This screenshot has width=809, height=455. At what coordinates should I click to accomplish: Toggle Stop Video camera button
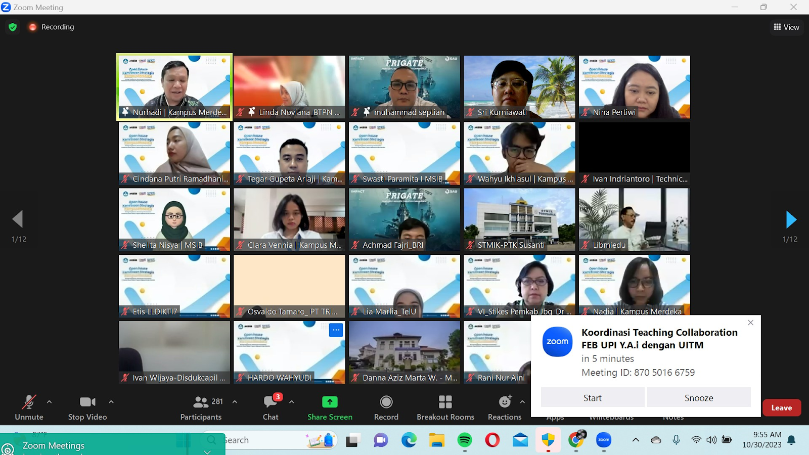(x=87, y=407)
